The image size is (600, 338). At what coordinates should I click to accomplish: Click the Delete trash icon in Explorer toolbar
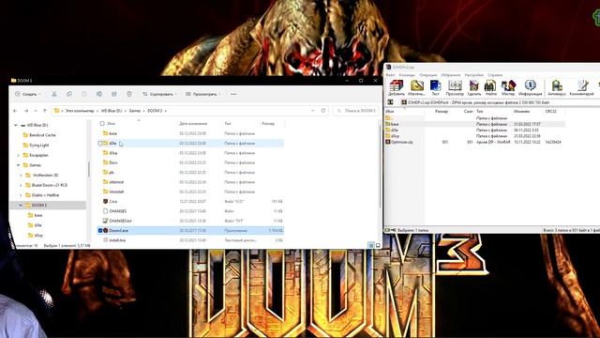pyautogui.click(x=129, y=94)
